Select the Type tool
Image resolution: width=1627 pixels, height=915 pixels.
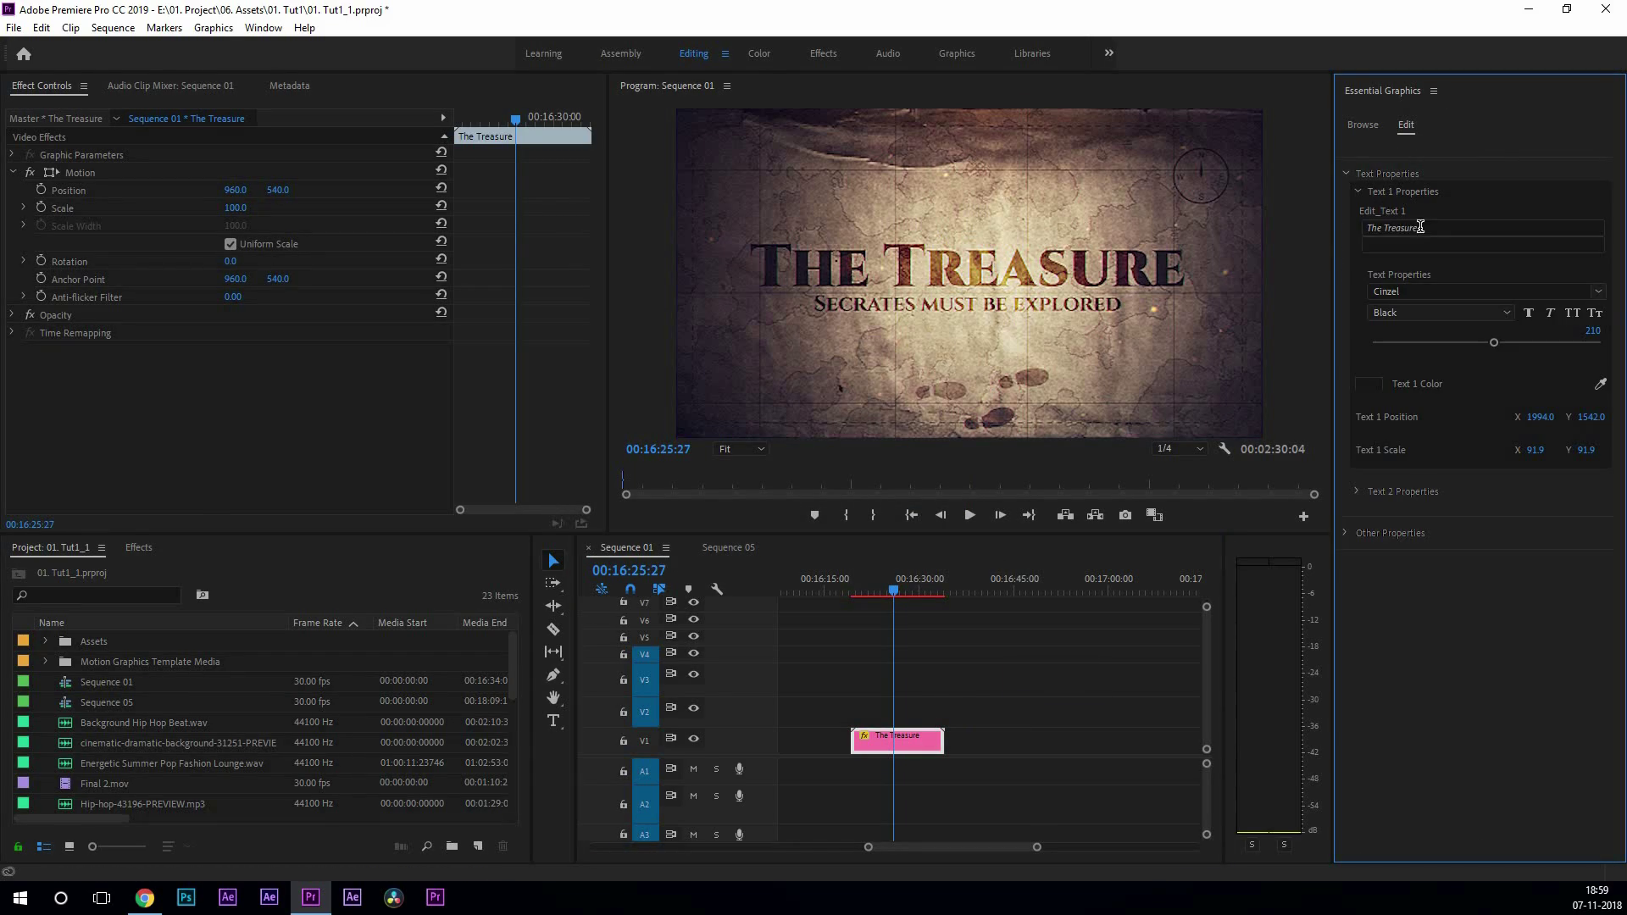(553, 721)
